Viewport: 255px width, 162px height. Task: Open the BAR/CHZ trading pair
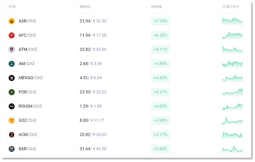pyautogui.click(x=27, y=149)
